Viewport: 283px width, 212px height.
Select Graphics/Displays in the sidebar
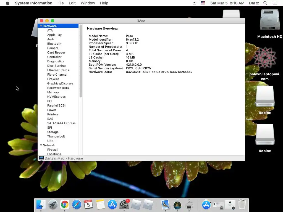(x=60, y=83)
